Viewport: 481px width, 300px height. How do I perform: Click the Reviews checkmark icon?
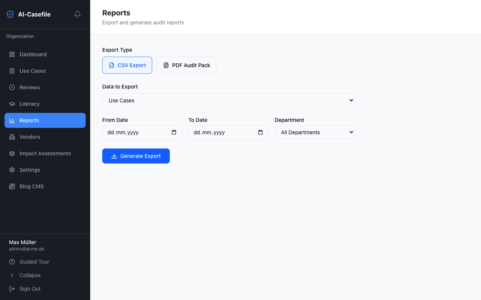click(11, 87)
